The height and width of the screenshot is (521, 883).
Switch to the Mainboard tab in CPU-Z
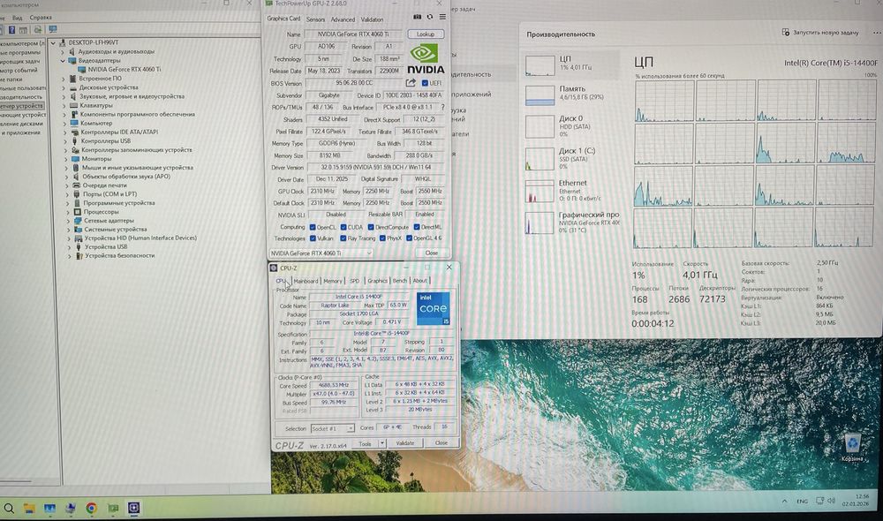coord(306,281)
